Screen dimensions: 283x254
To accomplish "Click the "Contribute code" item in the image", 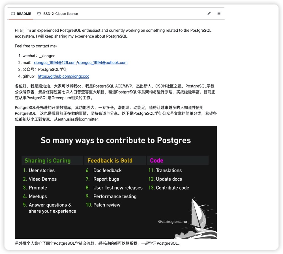I will [x=172, y=188].
